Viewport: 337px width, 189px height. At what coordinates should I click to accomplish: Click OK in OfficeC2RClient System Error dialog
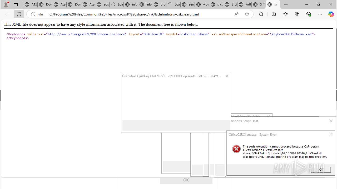coord(321,170)
